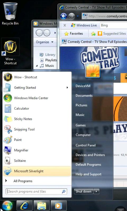Click the Windows Live toolbar logo
The image size is (127, 211).
(84, 25)
